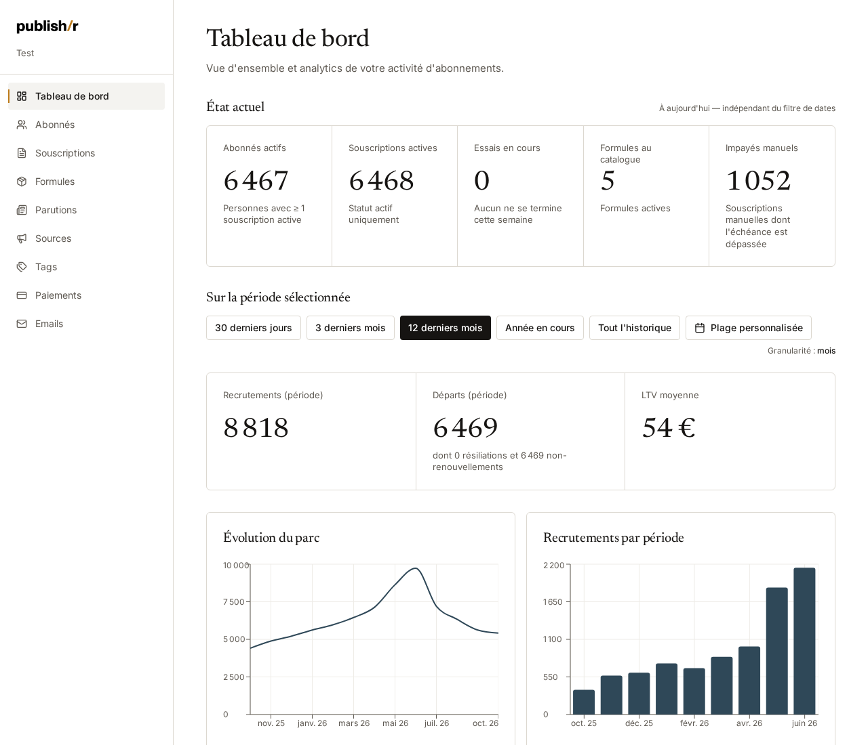Go to the Tags page
This screenshot has height=745, width=868.
[x=86, y=267]
